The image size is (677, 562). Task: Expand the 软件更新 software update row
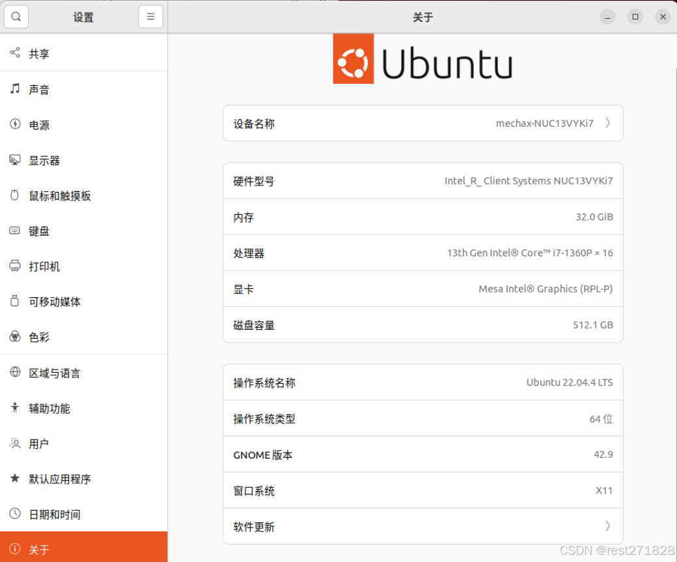click(423, 526)
